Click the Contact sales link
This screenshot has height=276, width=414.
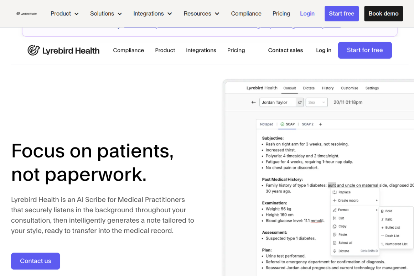tap(286, 50)
